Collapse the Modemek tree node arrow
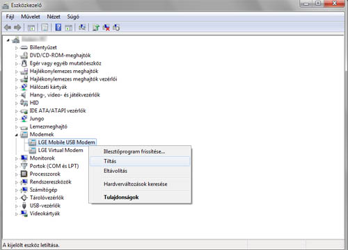The width and height of the screenshot is (348, 250). coord(17,135)
